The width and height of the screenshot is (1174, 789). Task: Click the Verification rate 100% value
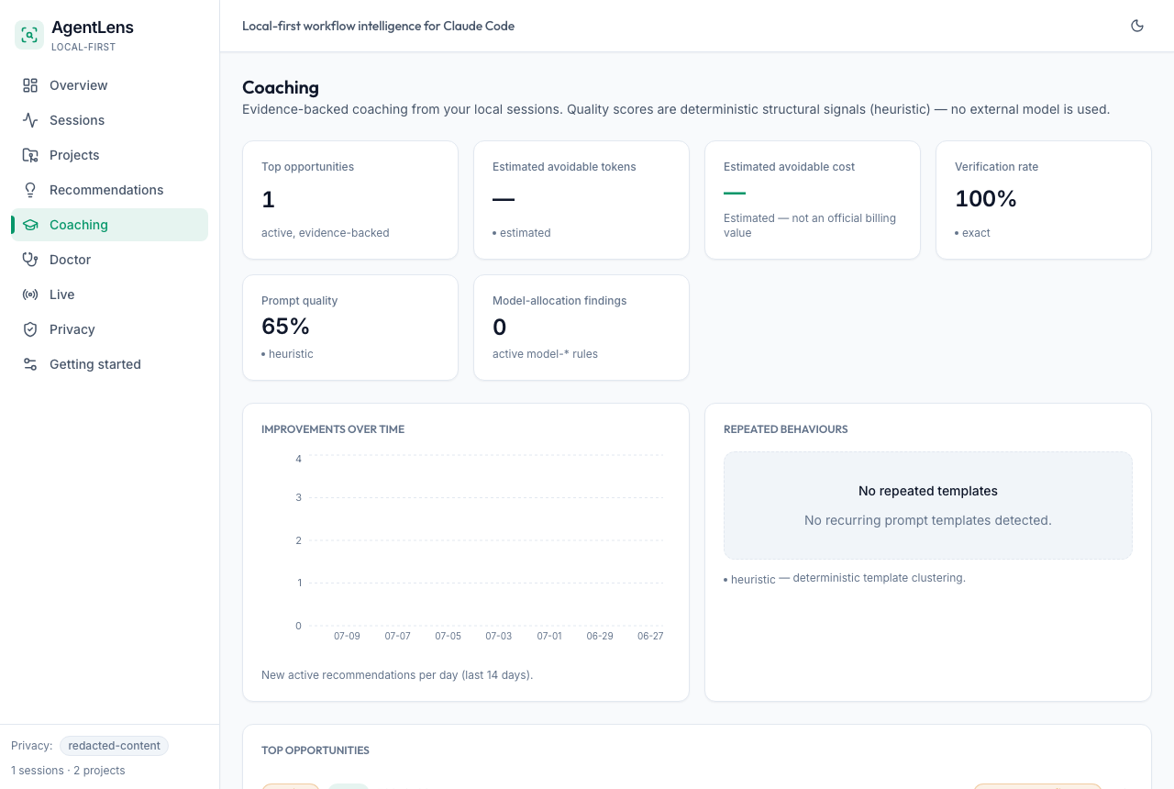(x=986, y=198)
